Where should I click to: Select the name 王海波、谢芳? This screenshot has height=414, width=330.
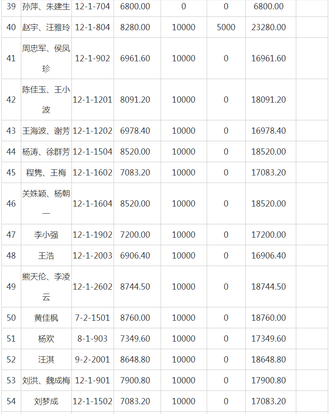click(46, 131)
